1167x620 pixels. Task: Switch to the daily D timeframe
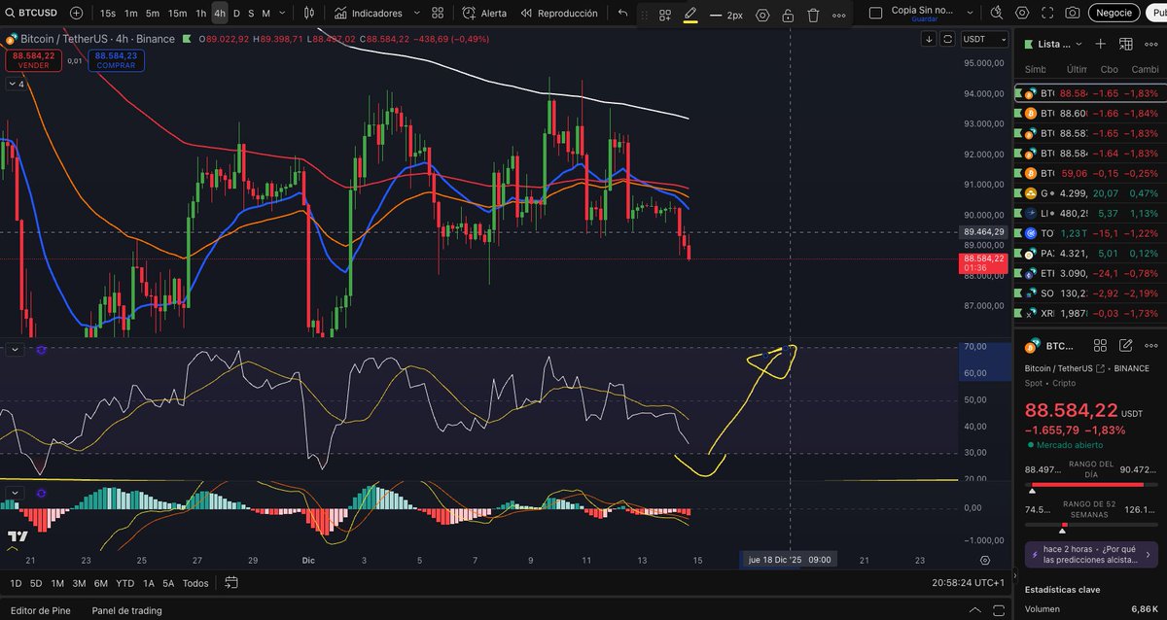point(236,14)
